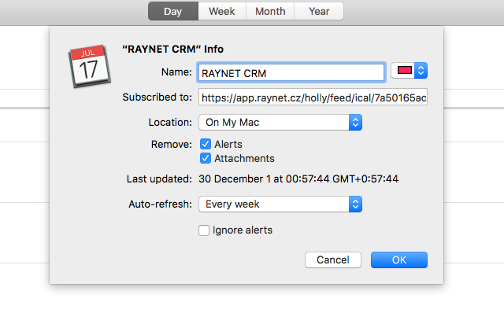Uncheck Remove Alerts checkbox
The height and width of the screenshot is (313, 504).
[206, 144]
